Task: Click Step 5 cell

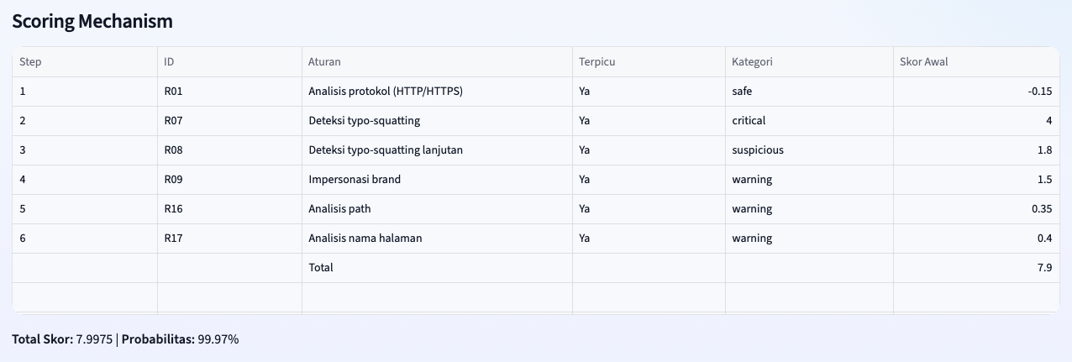Action: click(85, 209)
